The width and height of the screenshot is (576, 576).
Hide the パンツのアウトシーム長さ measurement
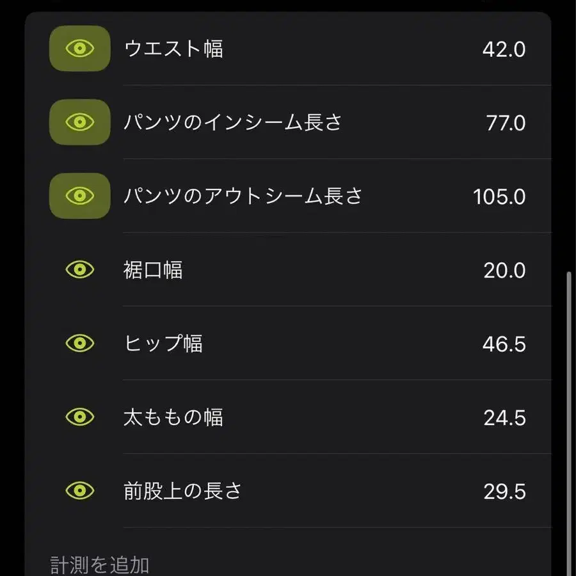pyautogui.click(x=80, y=196)
